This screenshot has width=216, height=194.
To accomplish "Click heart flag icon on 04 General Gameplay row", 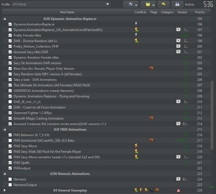I will tap(157, 190).
